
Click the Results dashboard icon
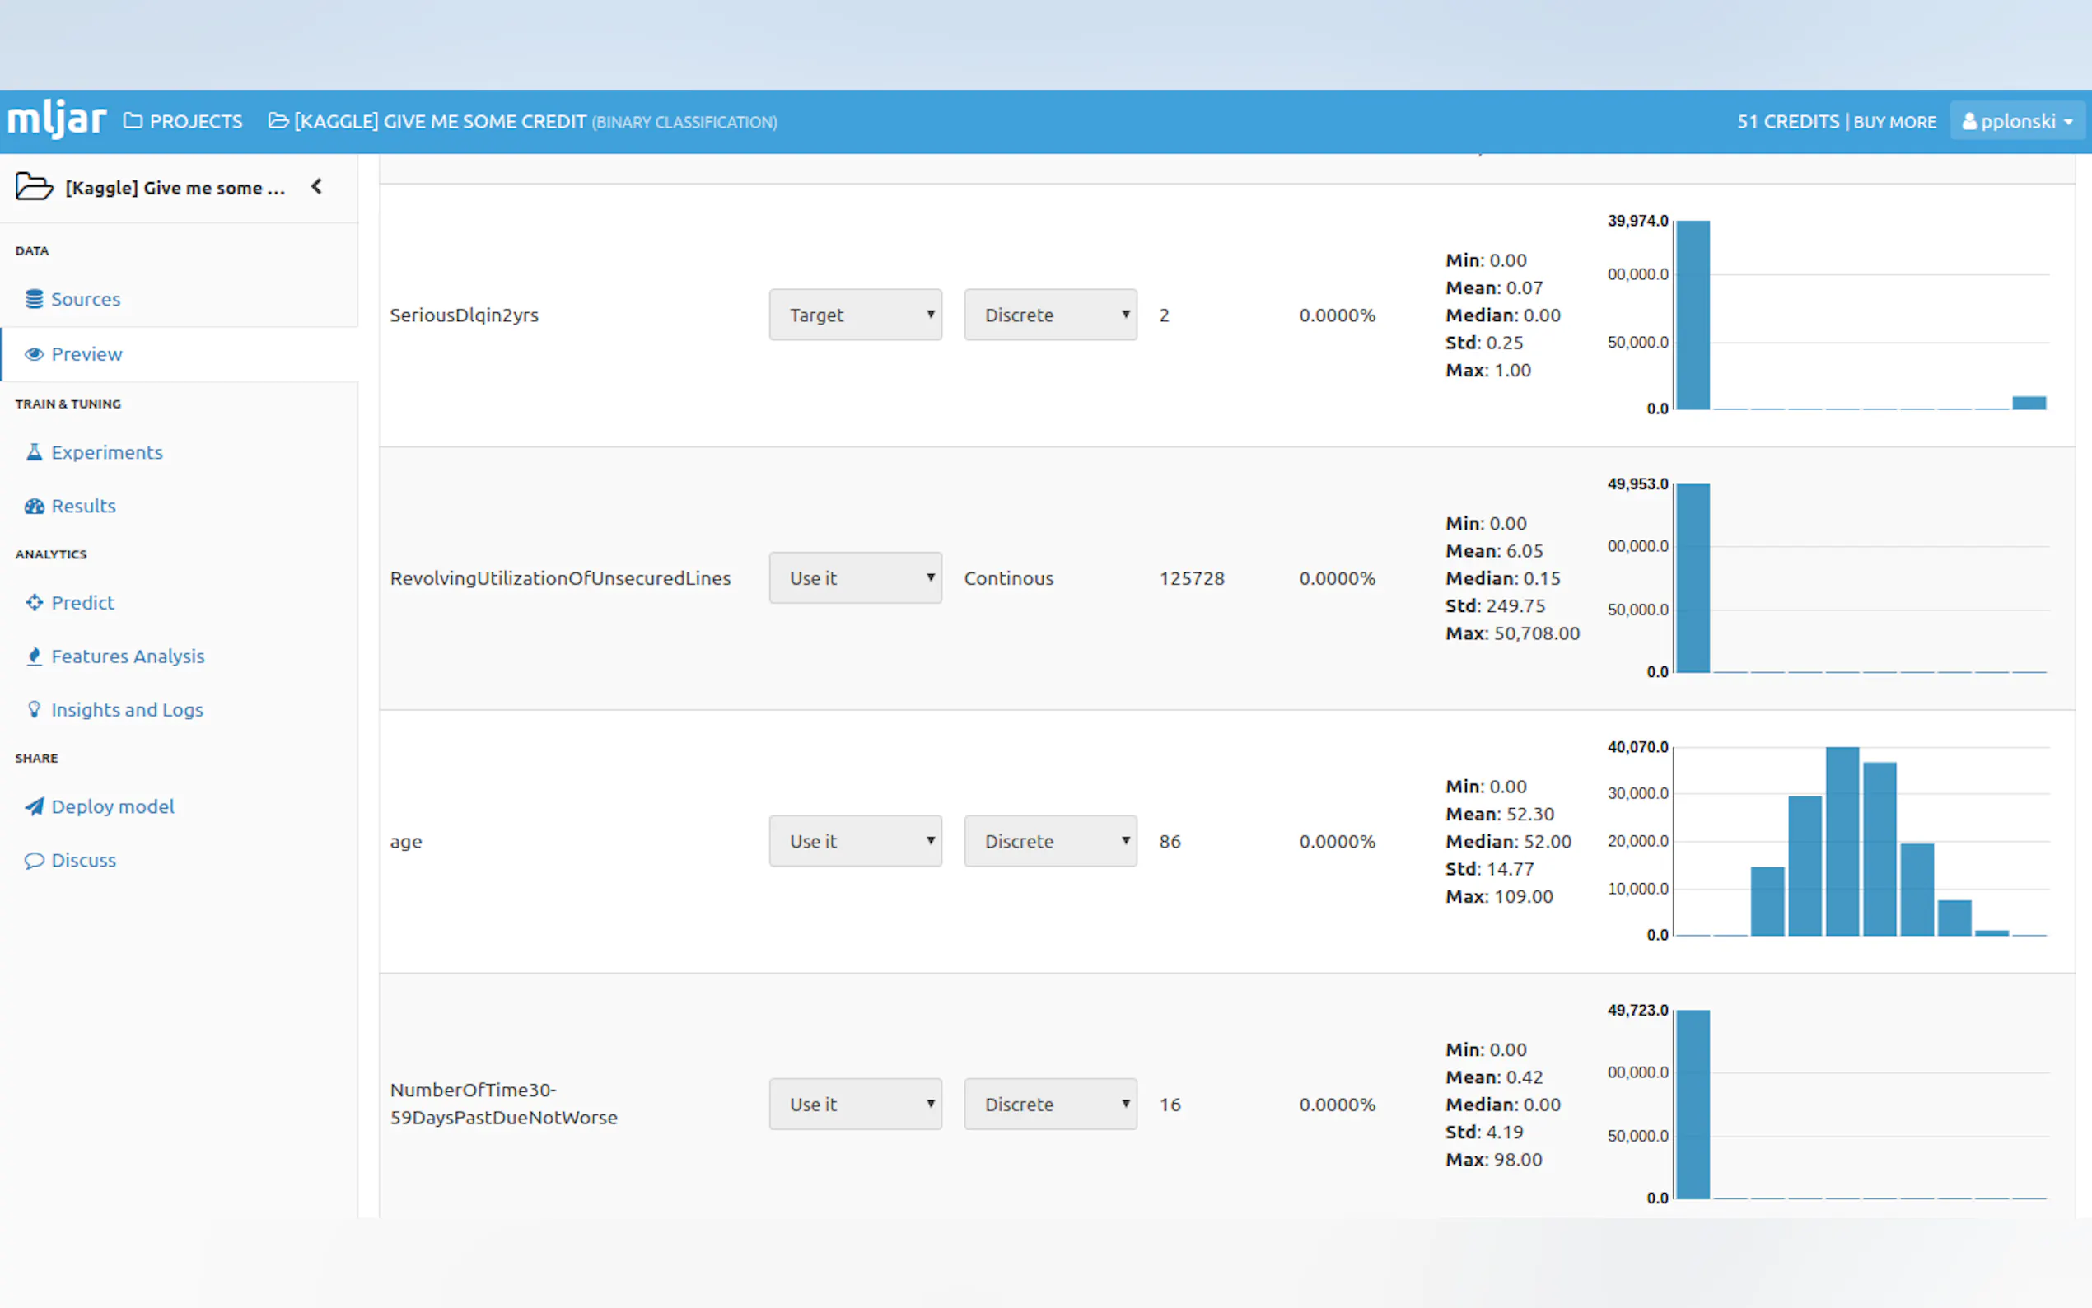(x=34, y=506)
